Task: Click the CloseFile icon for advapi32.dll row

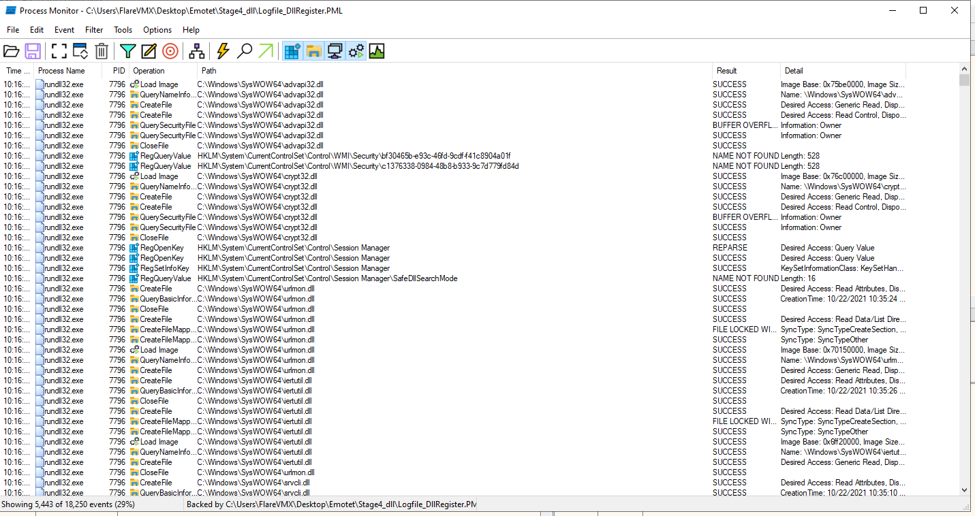Action: pyautogui.click(x=134, y=146)
